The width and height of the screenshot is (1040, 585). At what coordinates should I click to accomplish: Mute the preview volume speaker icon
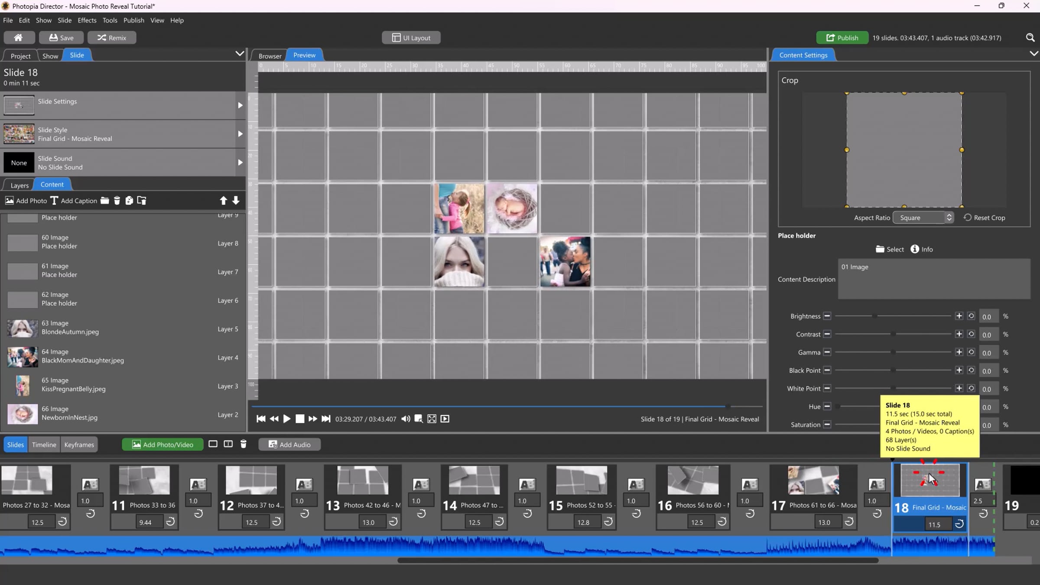(x=406, y=419)
